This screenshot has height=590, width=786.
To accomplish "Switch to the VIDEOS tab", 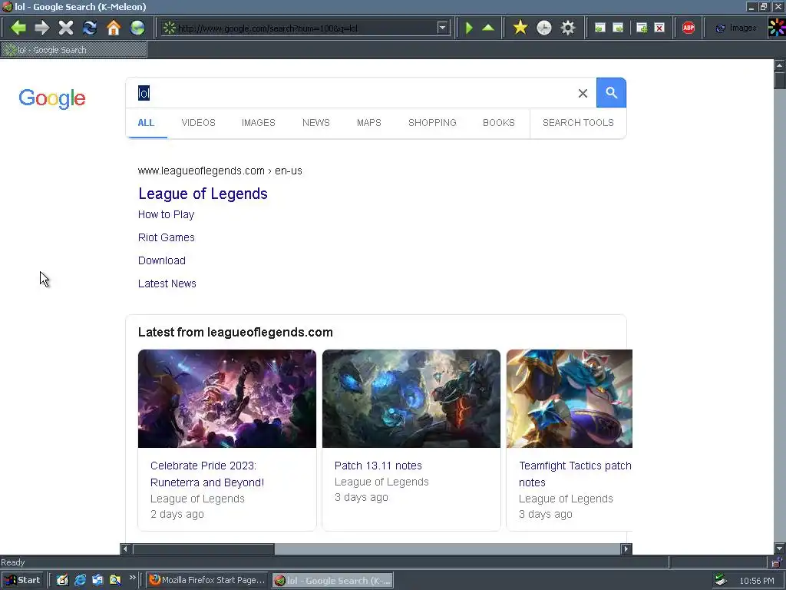I will point(199,123).
